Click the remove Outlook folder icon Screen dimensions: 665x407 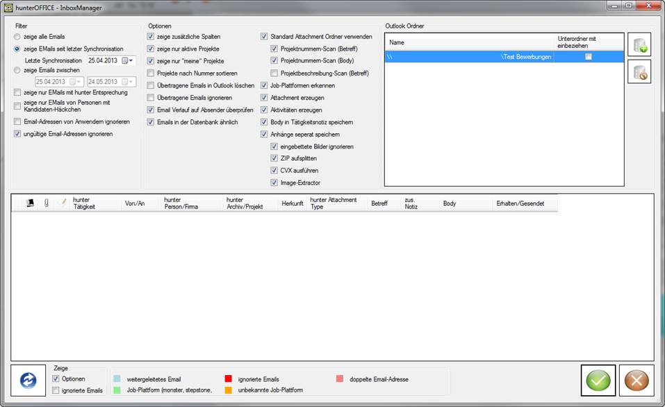[639, 71]
